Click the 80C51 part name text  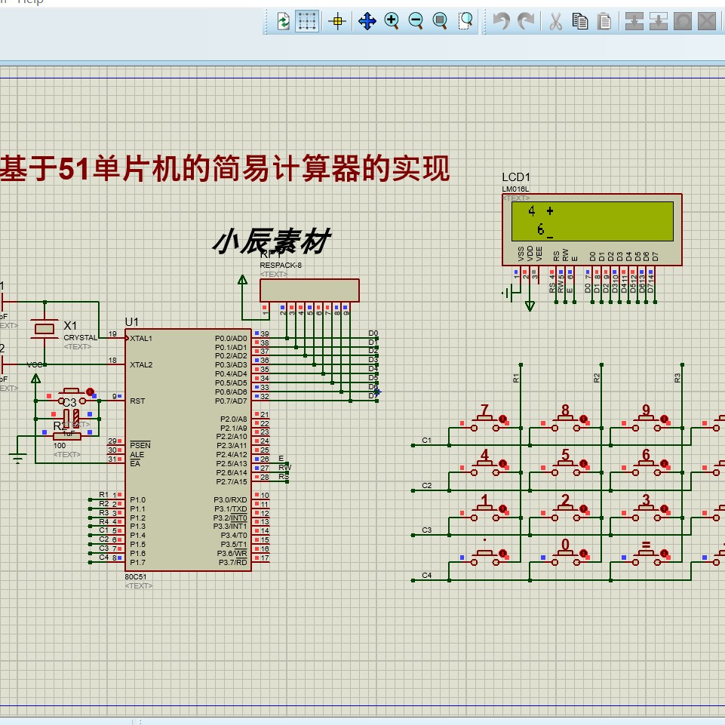136,576
